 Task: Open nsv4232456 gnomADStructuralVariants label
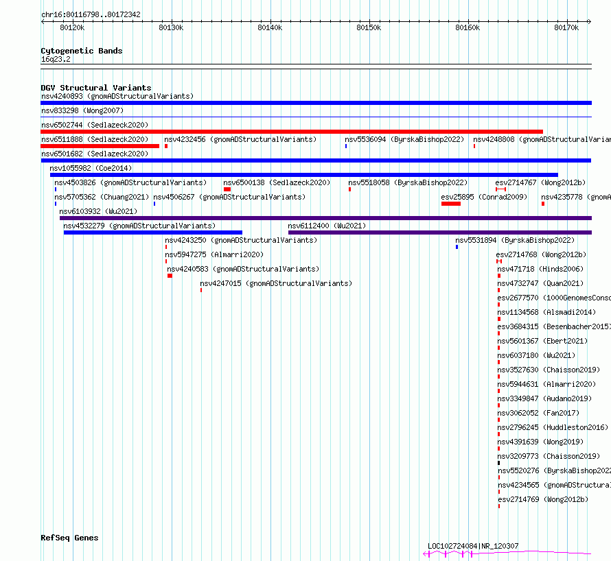click(240, 139)
